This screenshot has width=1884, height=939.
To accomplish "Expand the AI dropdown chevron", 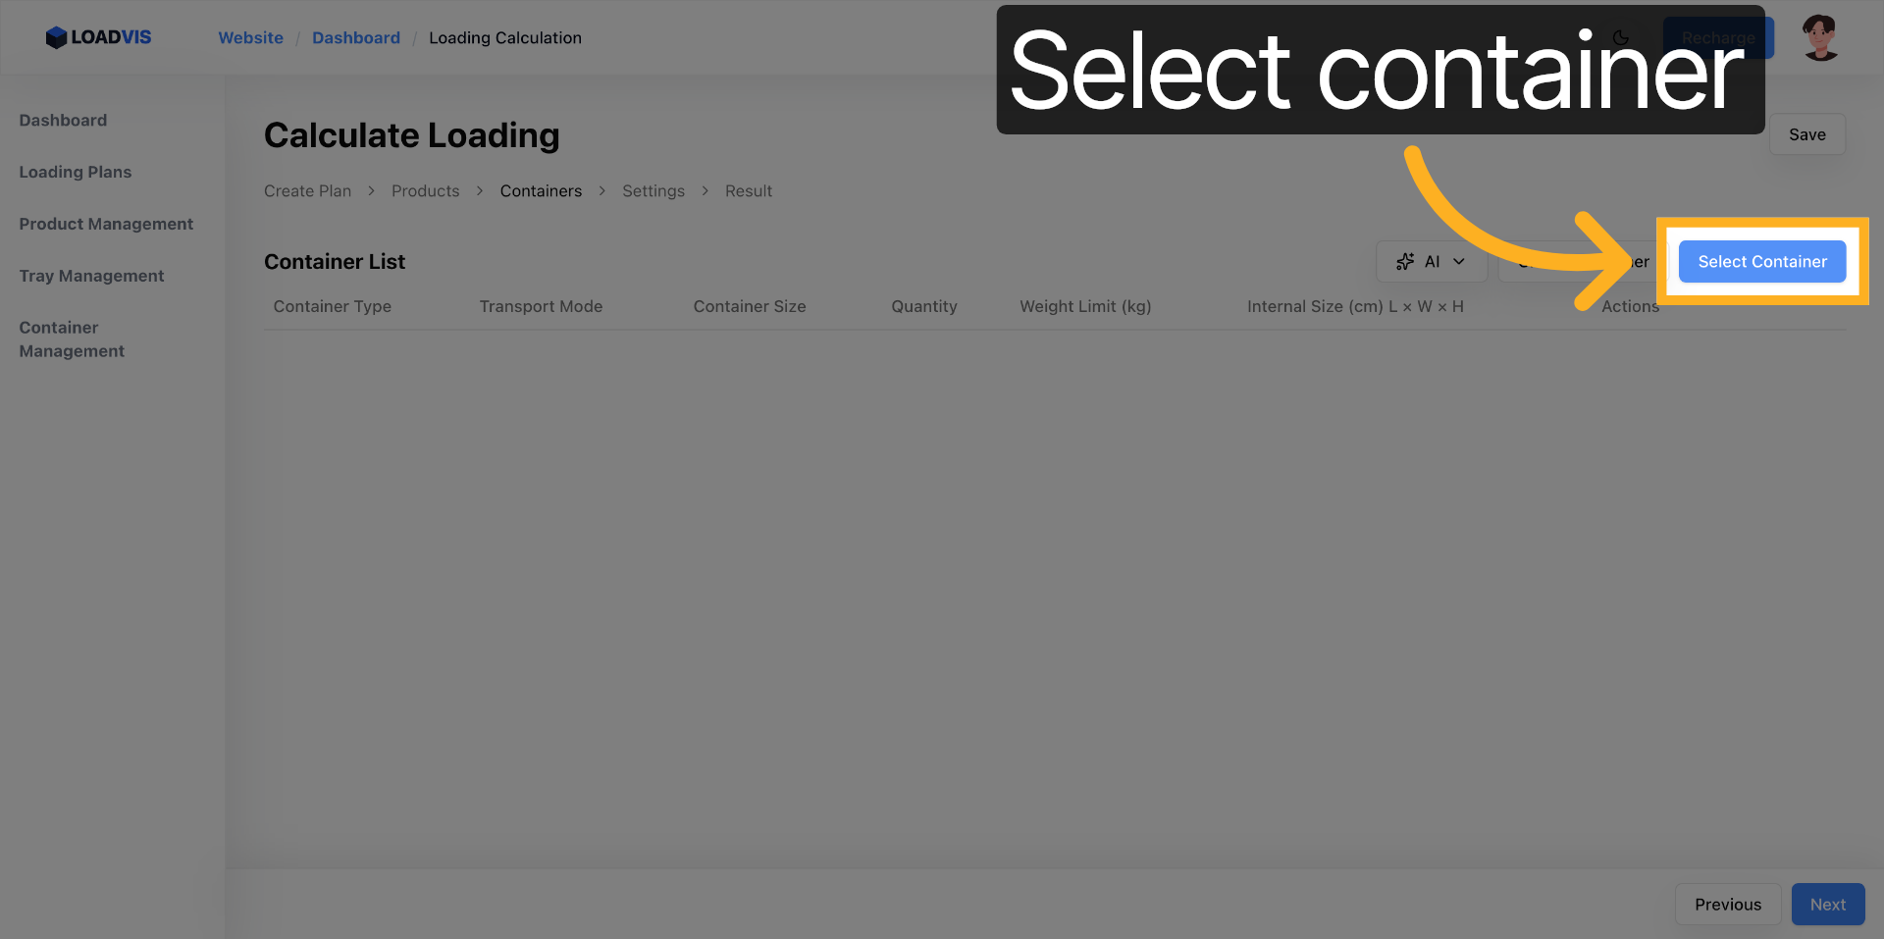I will coord(1459,261).
